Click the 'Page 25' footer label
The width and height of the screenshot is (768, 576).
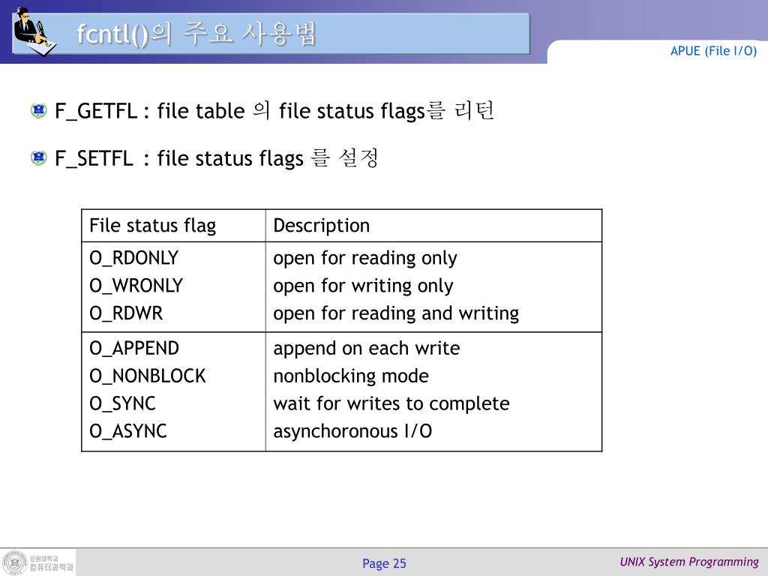click(x=384, y=564)
